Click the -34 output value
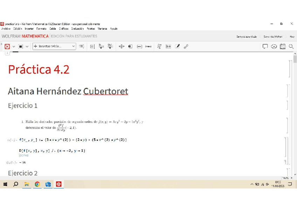Viewport: 297px width, 210px height. point(22,162)
